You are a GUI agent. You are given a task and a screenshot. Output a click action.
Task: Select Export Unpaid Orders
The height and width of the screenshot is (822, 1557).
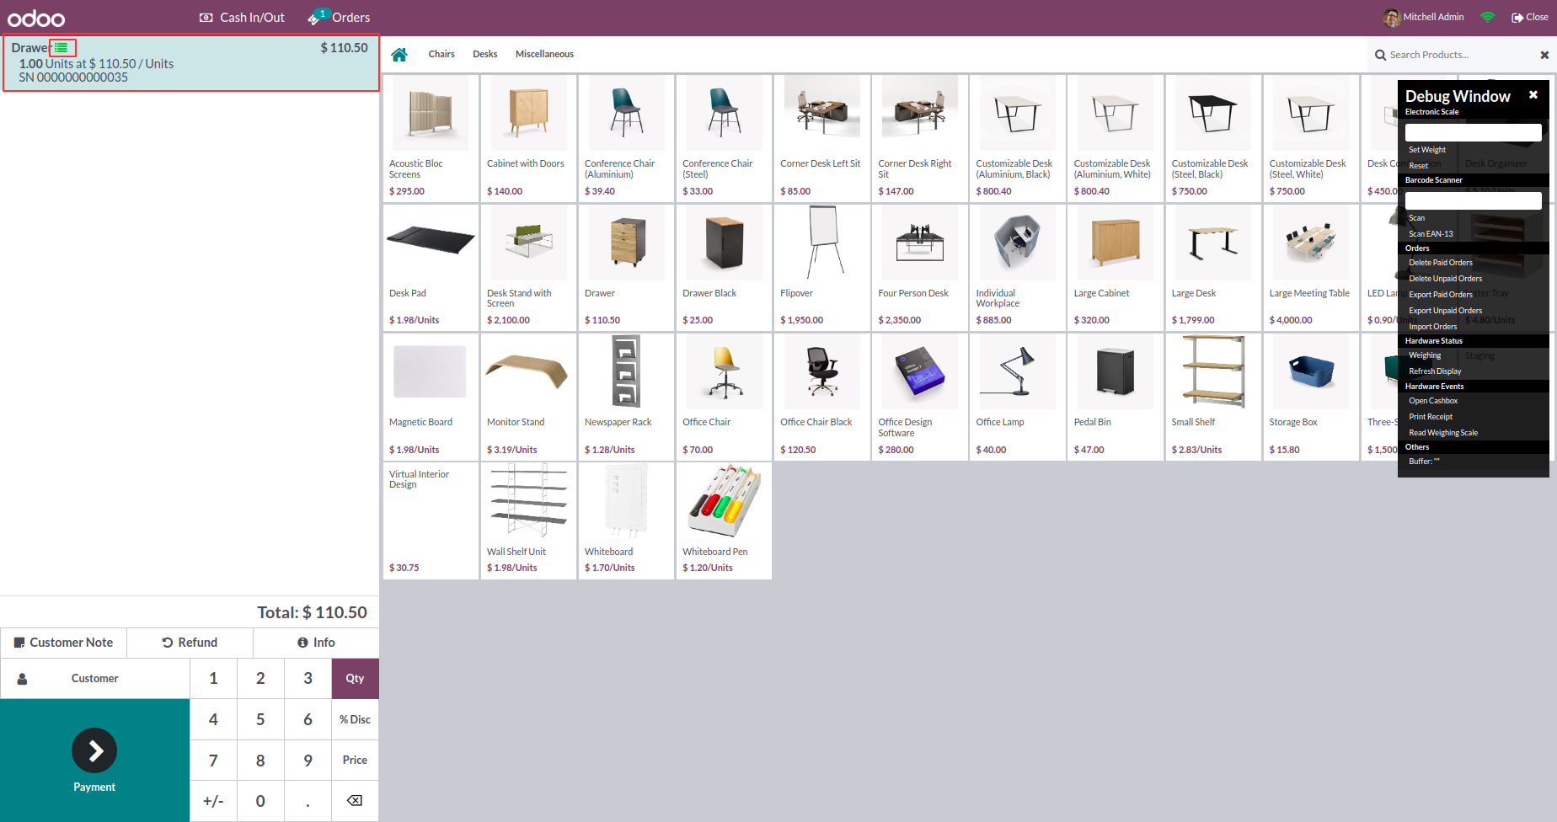pos(1446,311)
